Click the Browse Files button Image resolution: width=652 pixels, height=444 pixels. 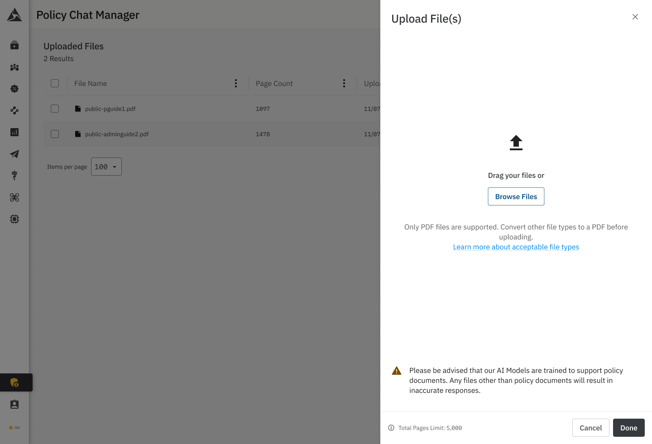(x=516, y=196)
